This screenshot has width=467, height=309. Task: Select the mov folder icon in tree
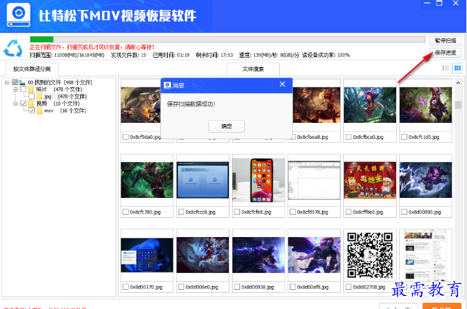click(39, 110)
